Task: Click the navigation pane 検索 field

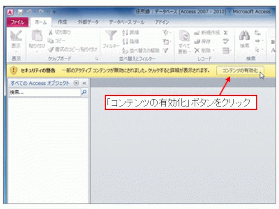Action: (45, 92)
